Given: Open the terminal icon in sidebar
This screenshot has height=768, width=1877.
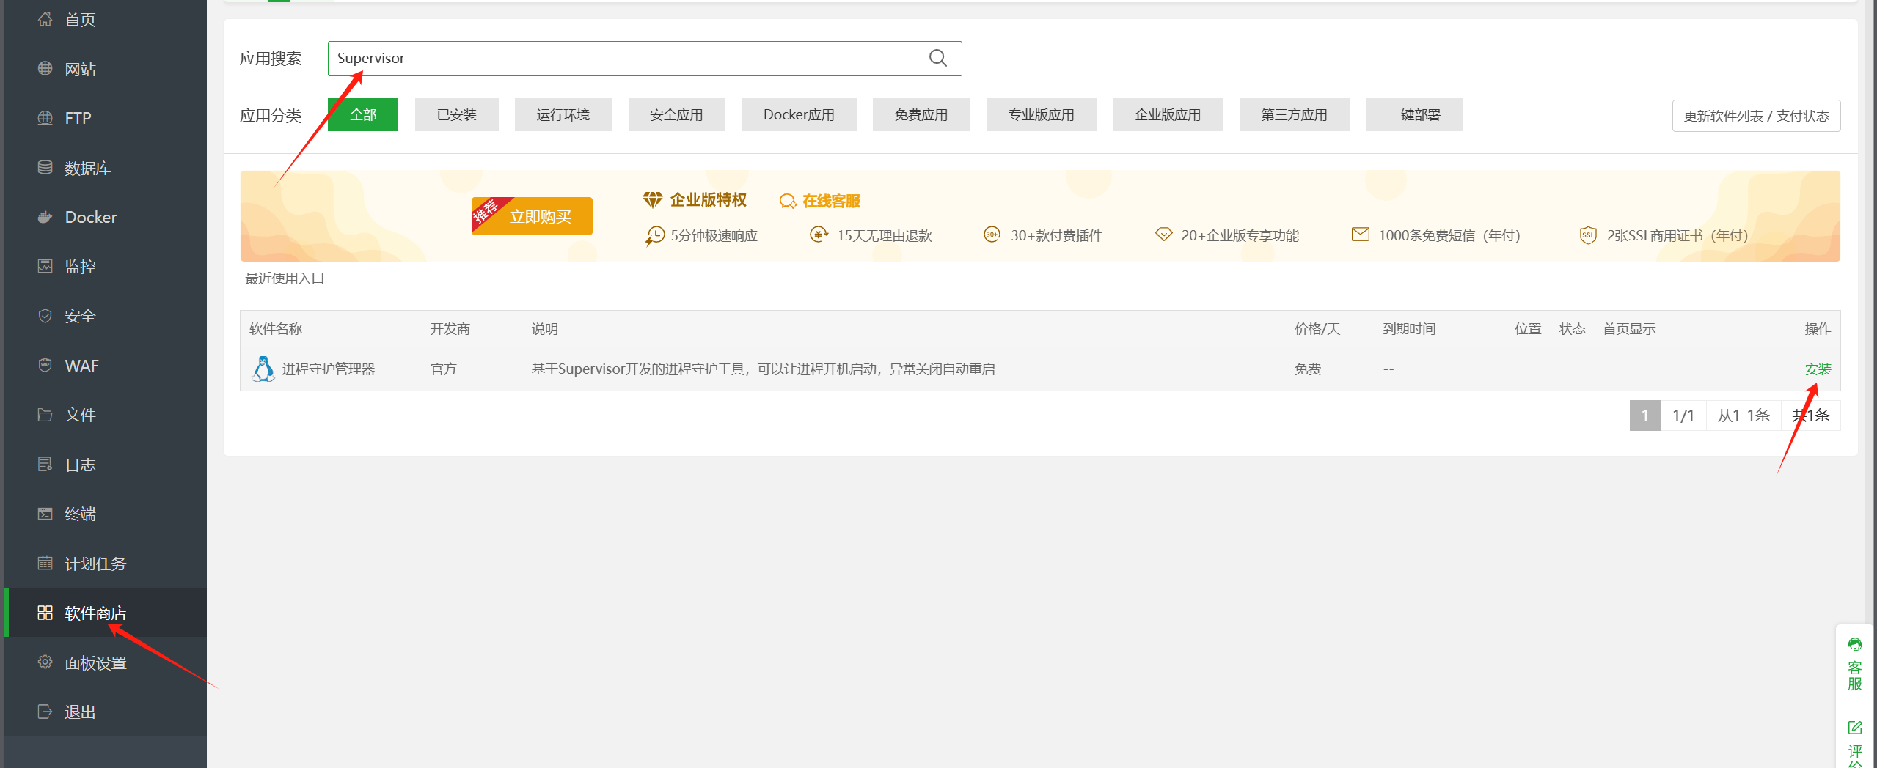Looking at the screenshot, I should (x=45, y=514).
